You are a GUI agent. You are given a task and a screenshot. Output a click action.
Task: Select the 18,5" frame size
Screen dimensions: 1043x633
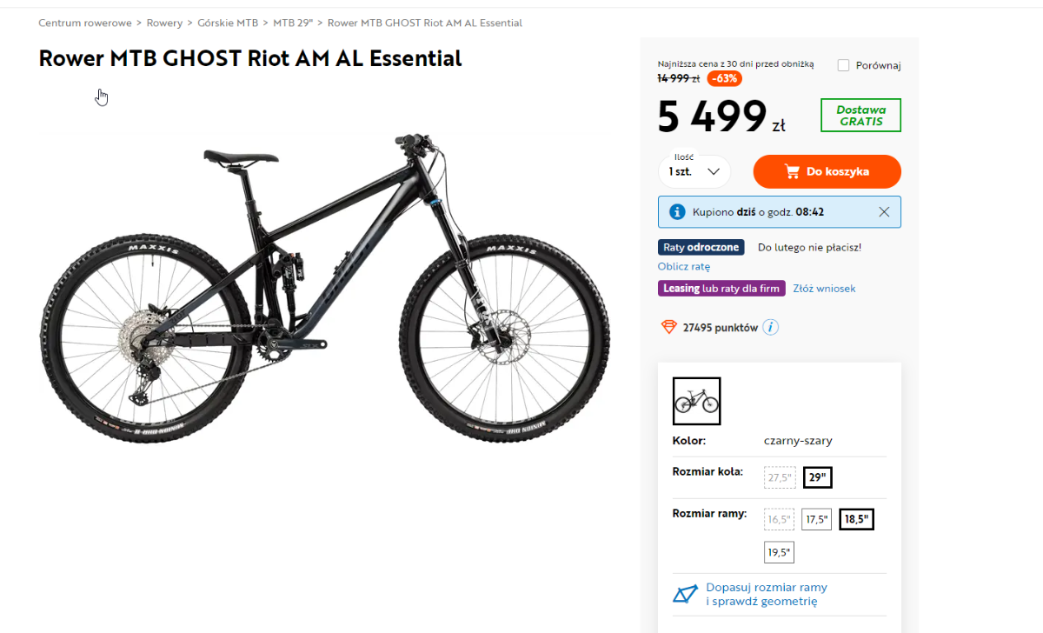[x=856, y=520]
